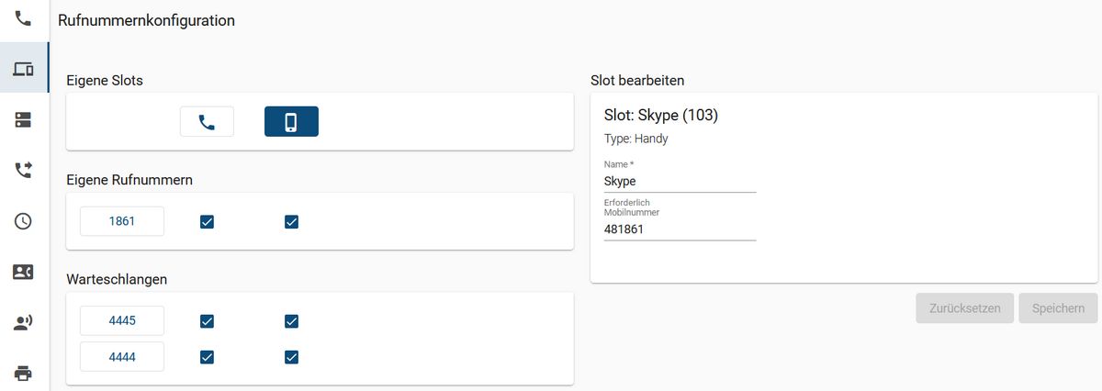Screen dimensions: 1102x391
Task: Toggle second checkbox for queue 4444
Action: (x=291, y=356)
